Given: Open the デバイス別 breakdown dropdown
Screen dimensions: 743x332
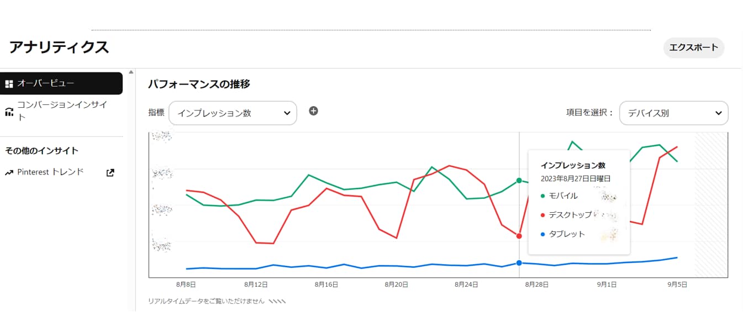Looking at the screenshot, I should point(673,113).
